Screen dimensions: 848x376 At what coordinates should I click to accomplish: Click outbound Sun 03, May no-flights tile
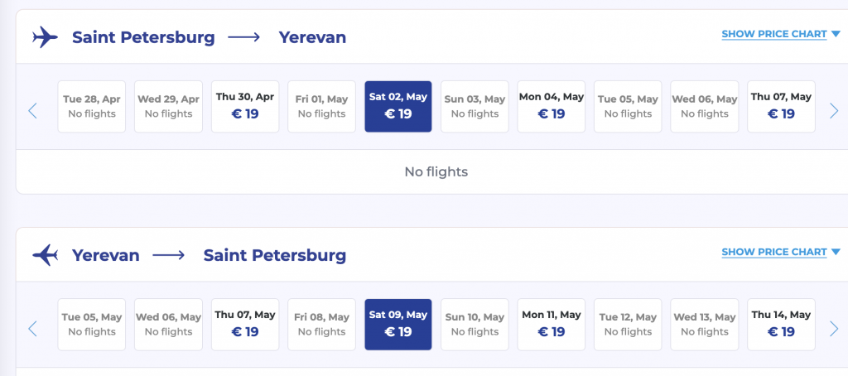pos(475,106)
